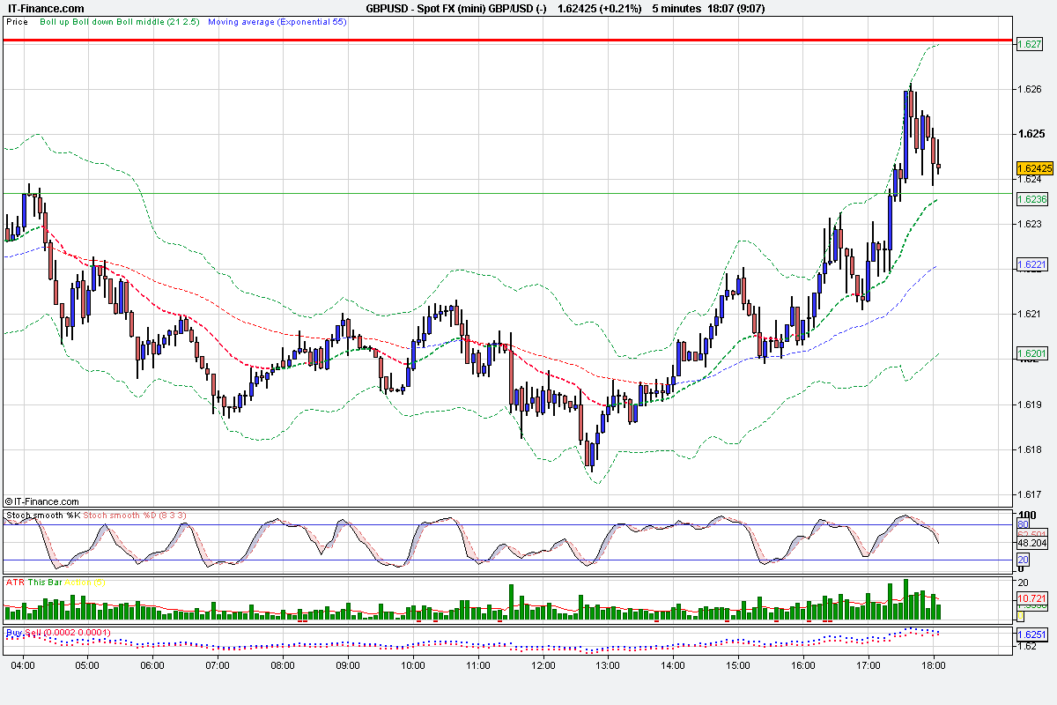Click the 06:00 time axis label
Screen dimensions: 1057x705
pos(152,664)
